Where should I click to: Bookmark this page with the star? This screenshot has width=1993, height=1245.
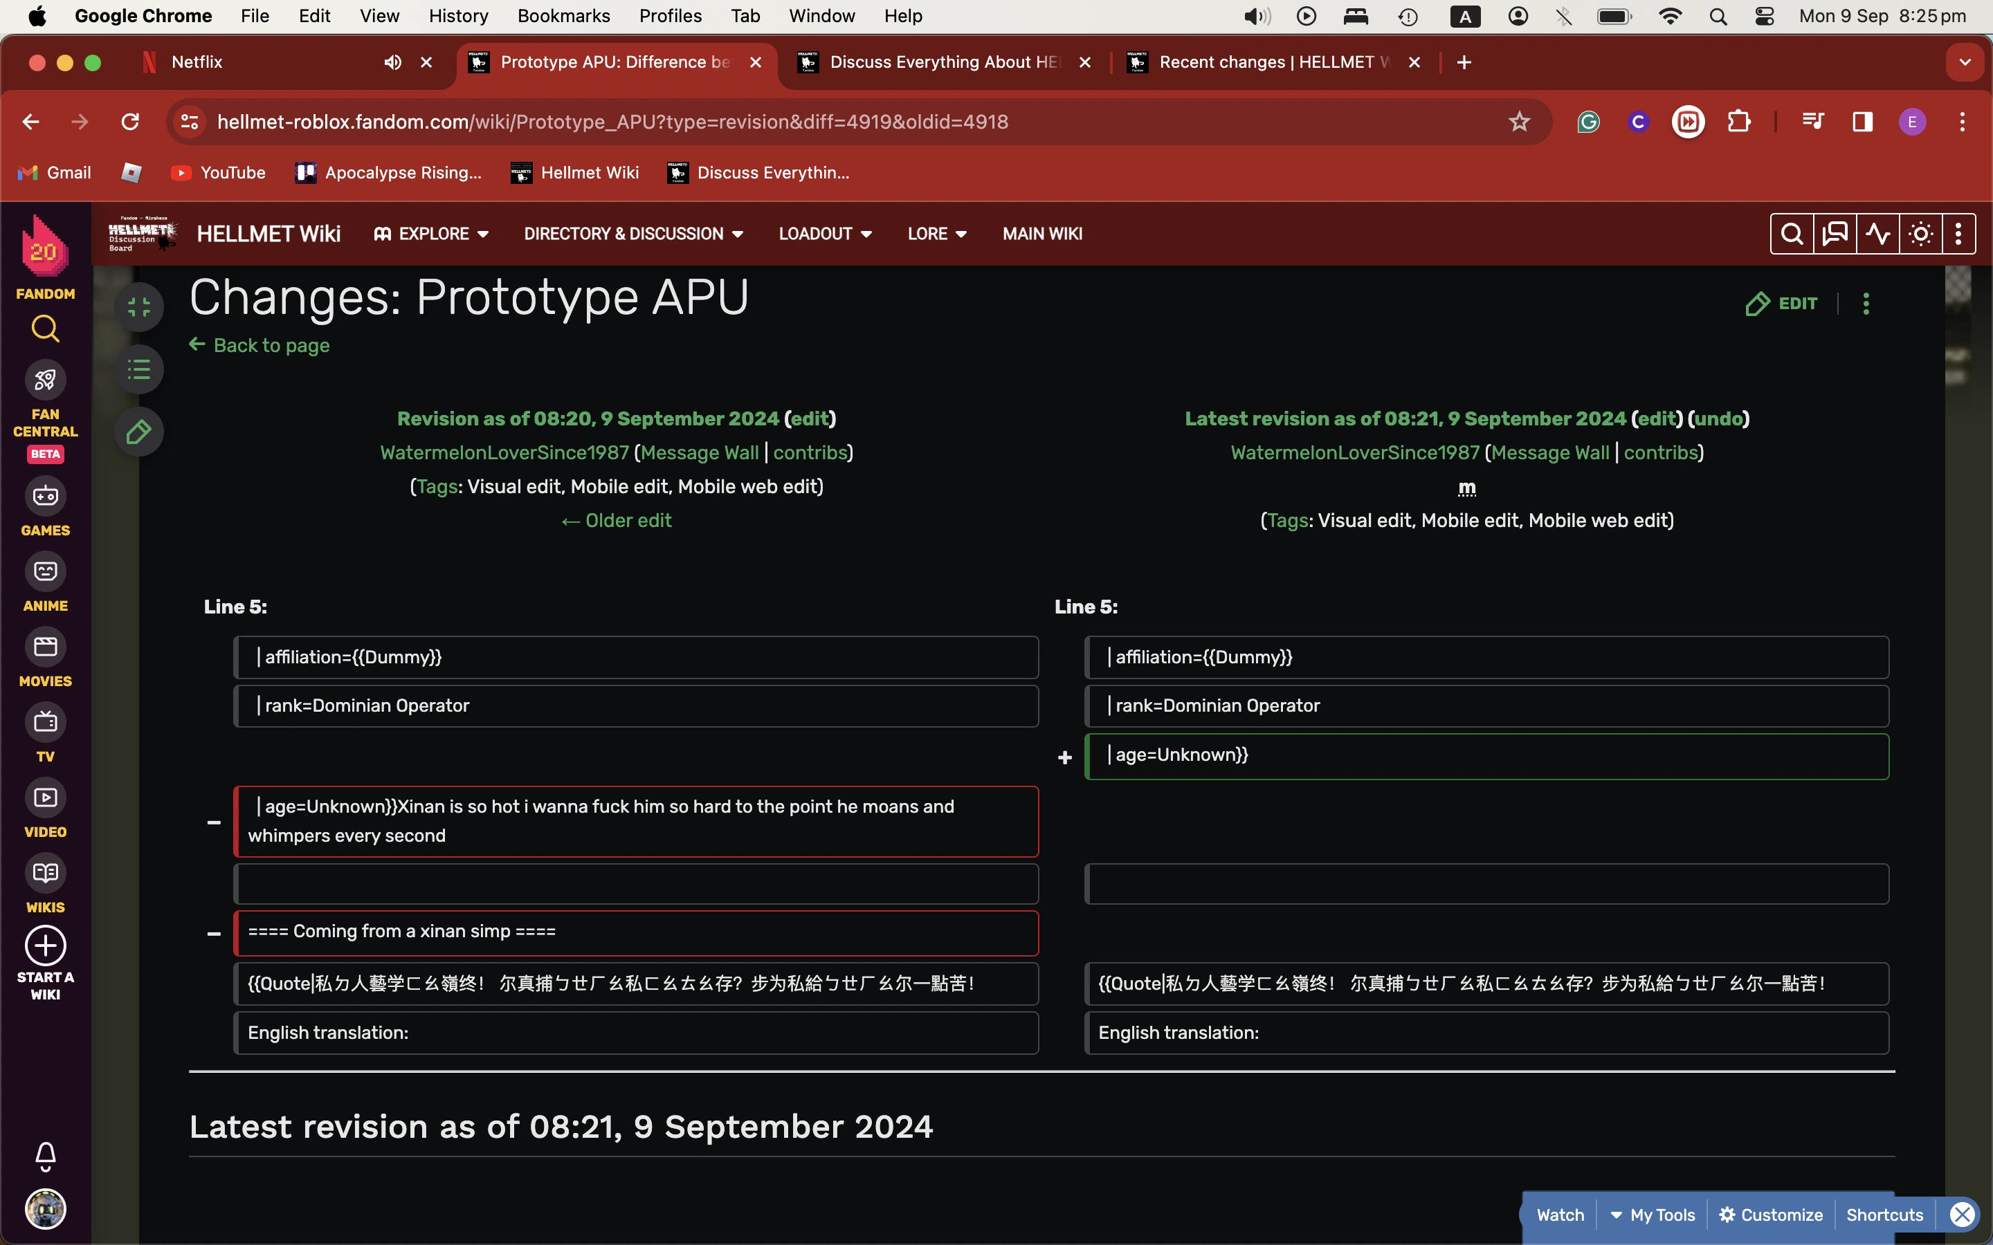click(x=1519, y=122)
